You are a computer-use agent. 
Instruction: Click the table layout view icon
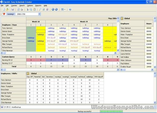point(62,9)
